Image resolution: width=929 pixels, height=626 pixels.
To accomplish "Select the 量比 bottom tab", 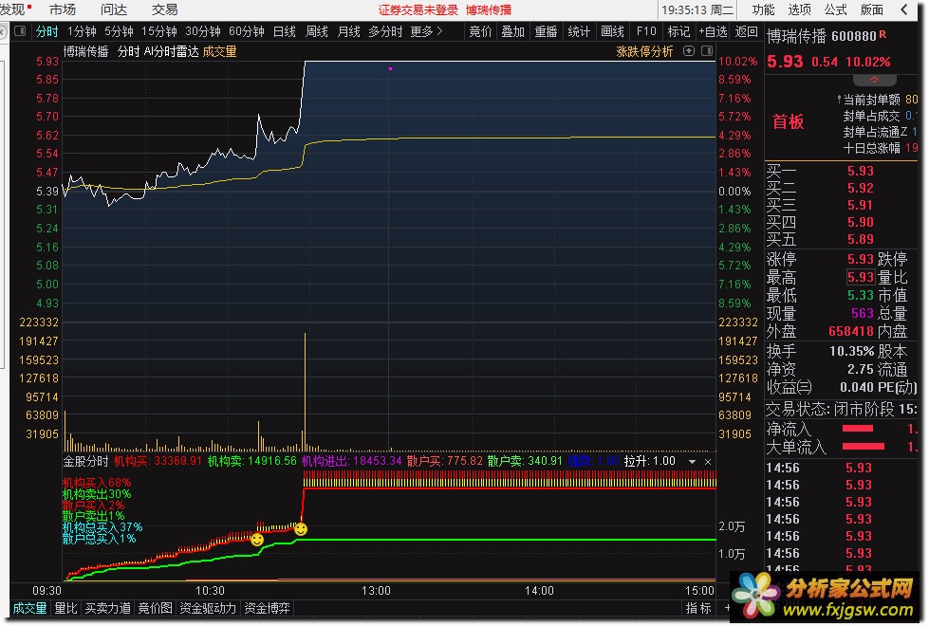I will [x=65, y=608].
